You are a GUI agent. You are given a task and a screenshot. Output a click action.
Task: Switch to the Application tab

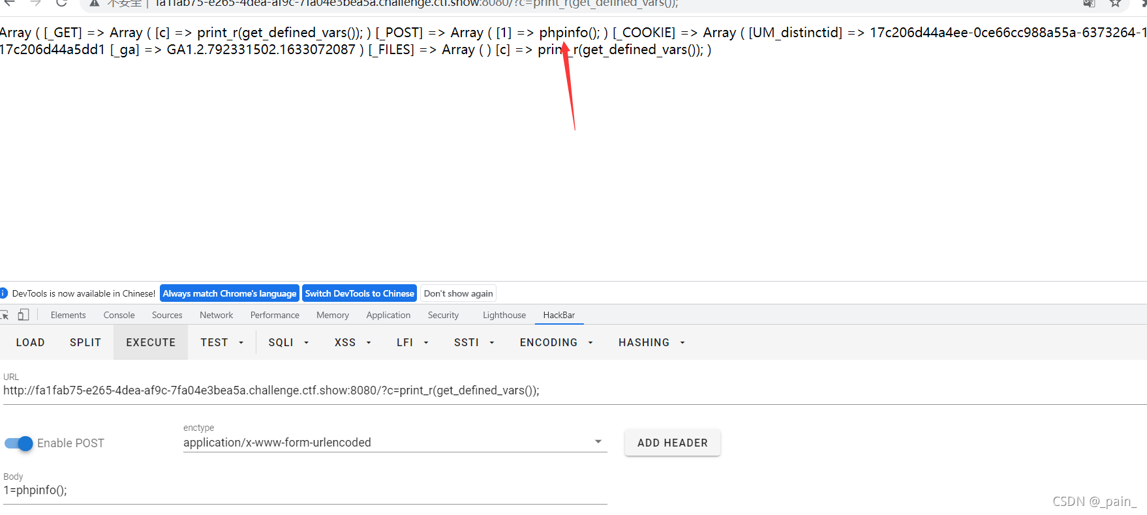coord(388,315)
